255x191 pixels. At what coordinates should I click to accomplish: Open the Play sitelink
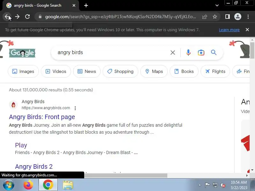(x=21, y=145)
